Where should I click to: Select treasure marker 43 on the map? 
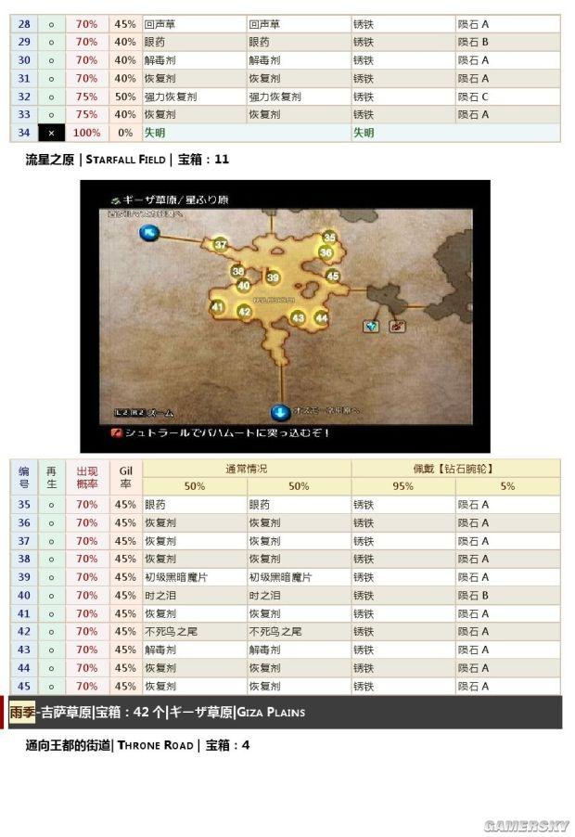tap(299, 317)
